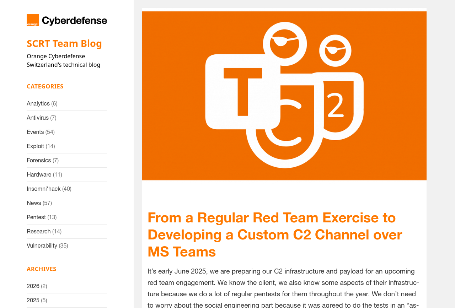View the 2025 archive
455x308 pixels.
click(33, 301)
